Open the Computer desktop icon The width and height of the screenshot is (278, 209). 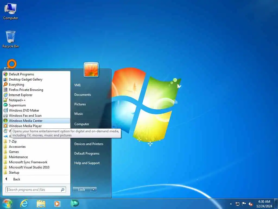coord(11,11)
